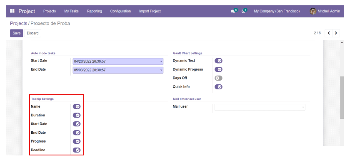The image size is (350, 160).
Task: Open the Reporting menu
Action: coord(95,11)
